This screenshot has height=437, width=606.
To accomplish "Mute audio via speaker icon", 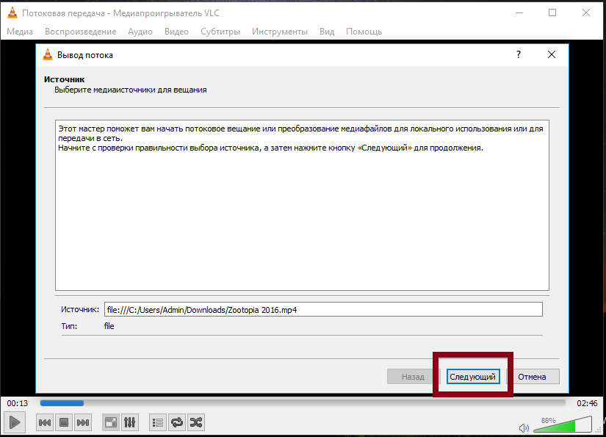I will click(x=524, y=427).
